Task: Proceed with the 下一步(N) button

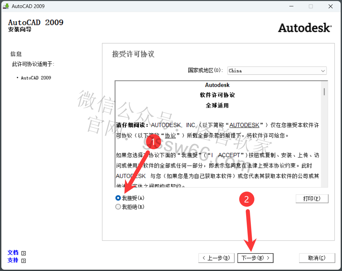Action: tap(255, 258)
